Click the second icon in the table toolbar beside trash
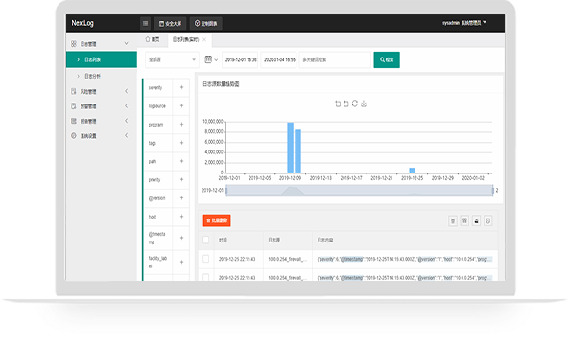This screenshot has height=345, width=569. pos(464,220)
